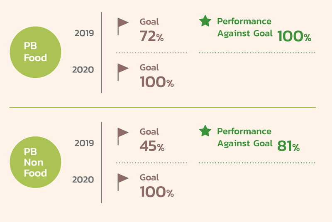Click the 100% Performance Against Goal figure
332x222 pixels.
(x=294, y=36)
